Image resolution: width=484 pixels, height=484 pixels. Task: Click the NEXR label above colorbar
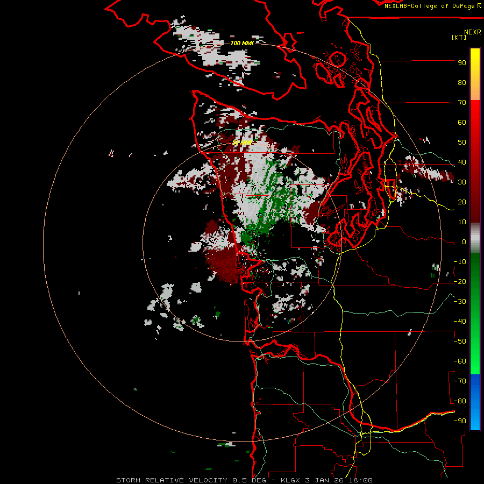tap(472, 32)
